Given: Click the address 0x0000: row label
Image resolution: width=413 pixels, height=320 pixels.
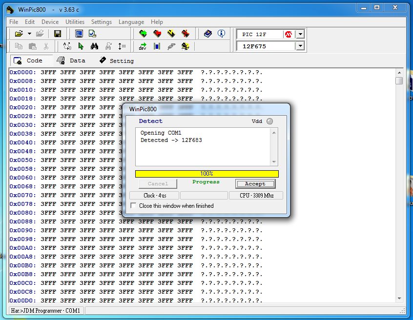Looking at the screenshot, I should click(x=22, y=72).
